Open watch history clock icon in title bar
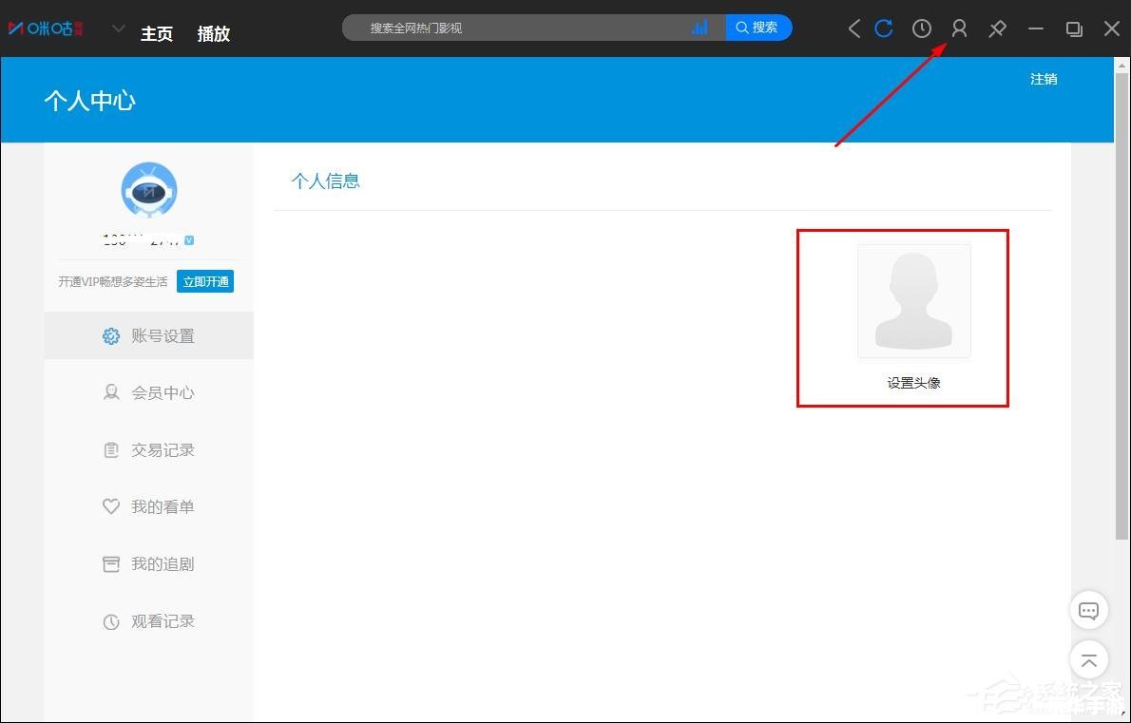This screenshot has height=723, width=1131. (x=922, y=29)
